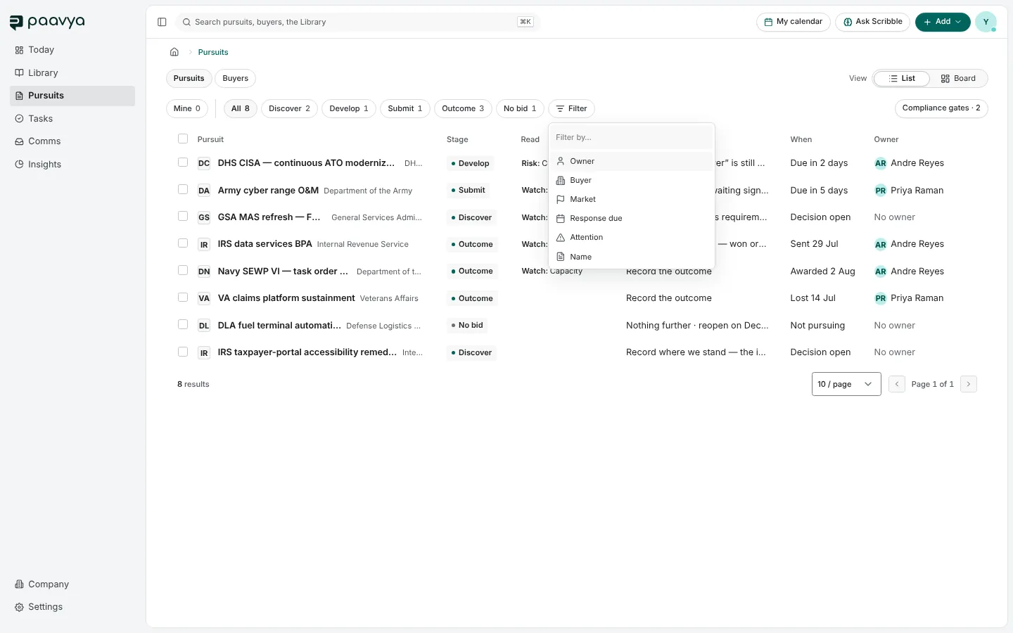1013x633 pixels.
Task: Open Tasks in the sidebar
Action: coord(72,119)
